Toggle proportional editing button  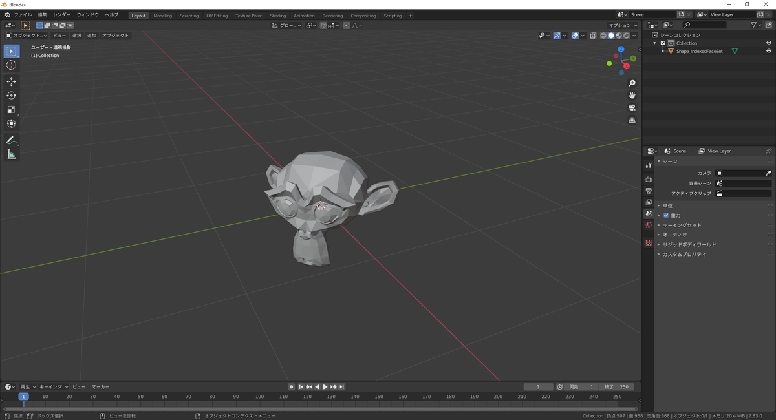[x=346, y=25]
